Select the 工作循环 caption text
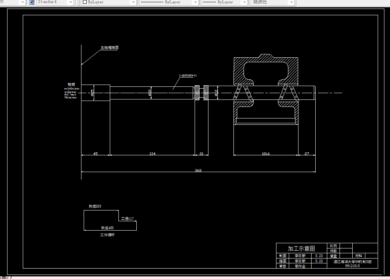This screenshot has width=390, height=279. [108, 235]
